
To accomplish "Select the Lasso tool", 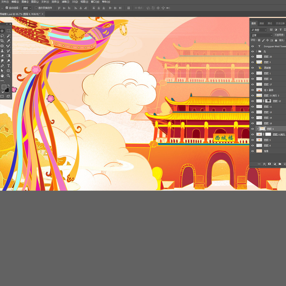I will tap(2, 36).
